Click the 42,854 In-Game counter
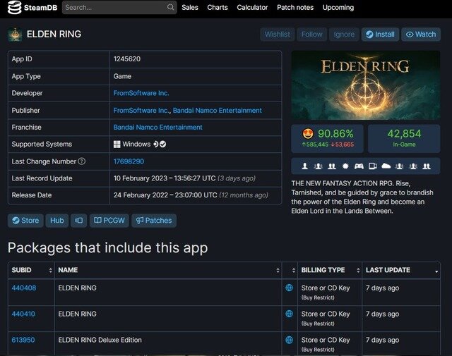452x356 pixels. [404, 138]
